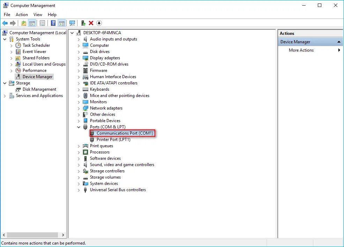344x247 pixels.
Task: Click the Performance gauge icon
Action: coord(18,70)
